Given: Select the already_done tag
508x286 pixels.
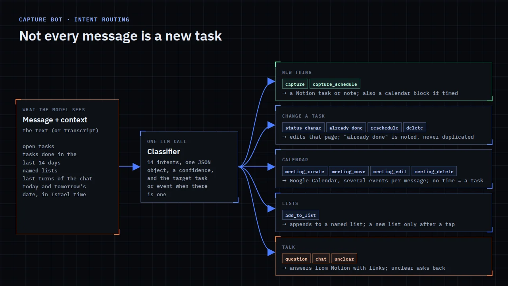Looking at the screenshot, I should click(x=346, y=128).
